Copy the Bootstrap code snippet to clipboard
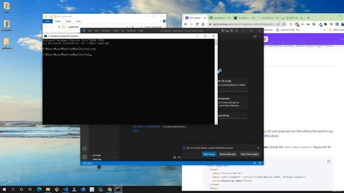 pyautogui.click(x=328, y=161)
